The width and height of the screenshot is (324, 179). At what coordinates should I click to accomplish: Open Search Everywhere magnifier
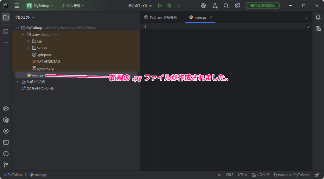[x=226, y=6]
